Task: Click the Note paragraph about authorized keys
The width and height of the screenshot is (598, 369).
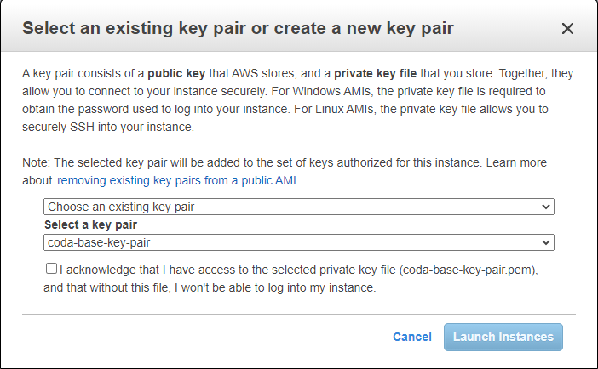Action: 285,172
